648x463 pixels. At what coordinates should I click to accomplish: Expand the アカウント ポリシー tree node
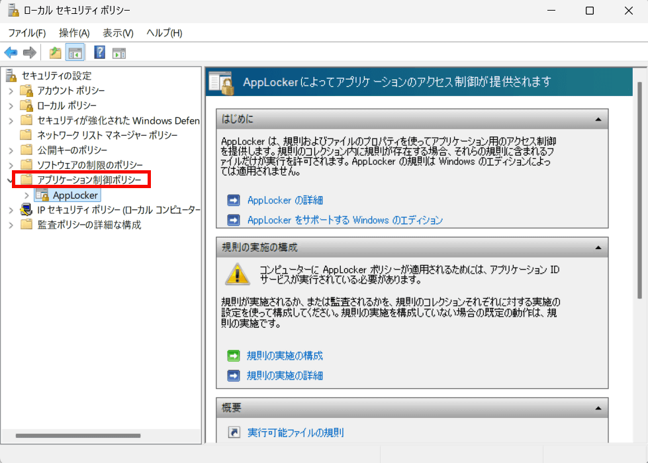[x=11, y=90]
